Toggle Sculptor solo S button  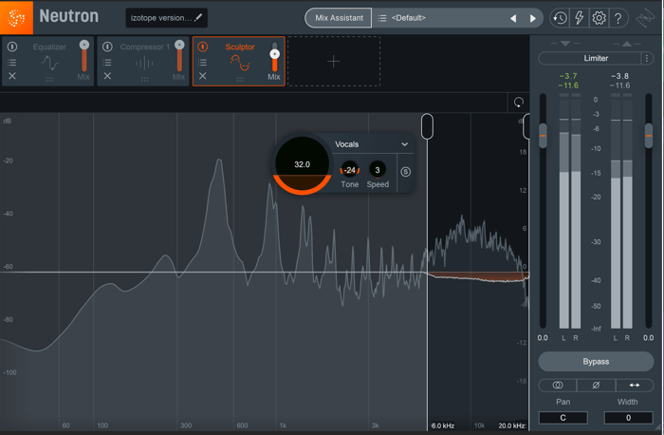pos(405,172)
